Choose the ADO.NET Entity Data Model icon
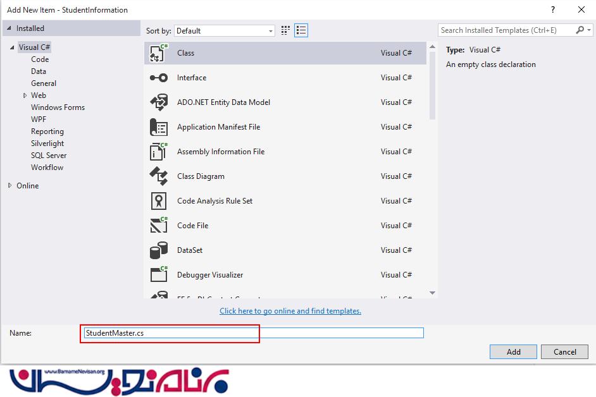 (x=158, y=102)
